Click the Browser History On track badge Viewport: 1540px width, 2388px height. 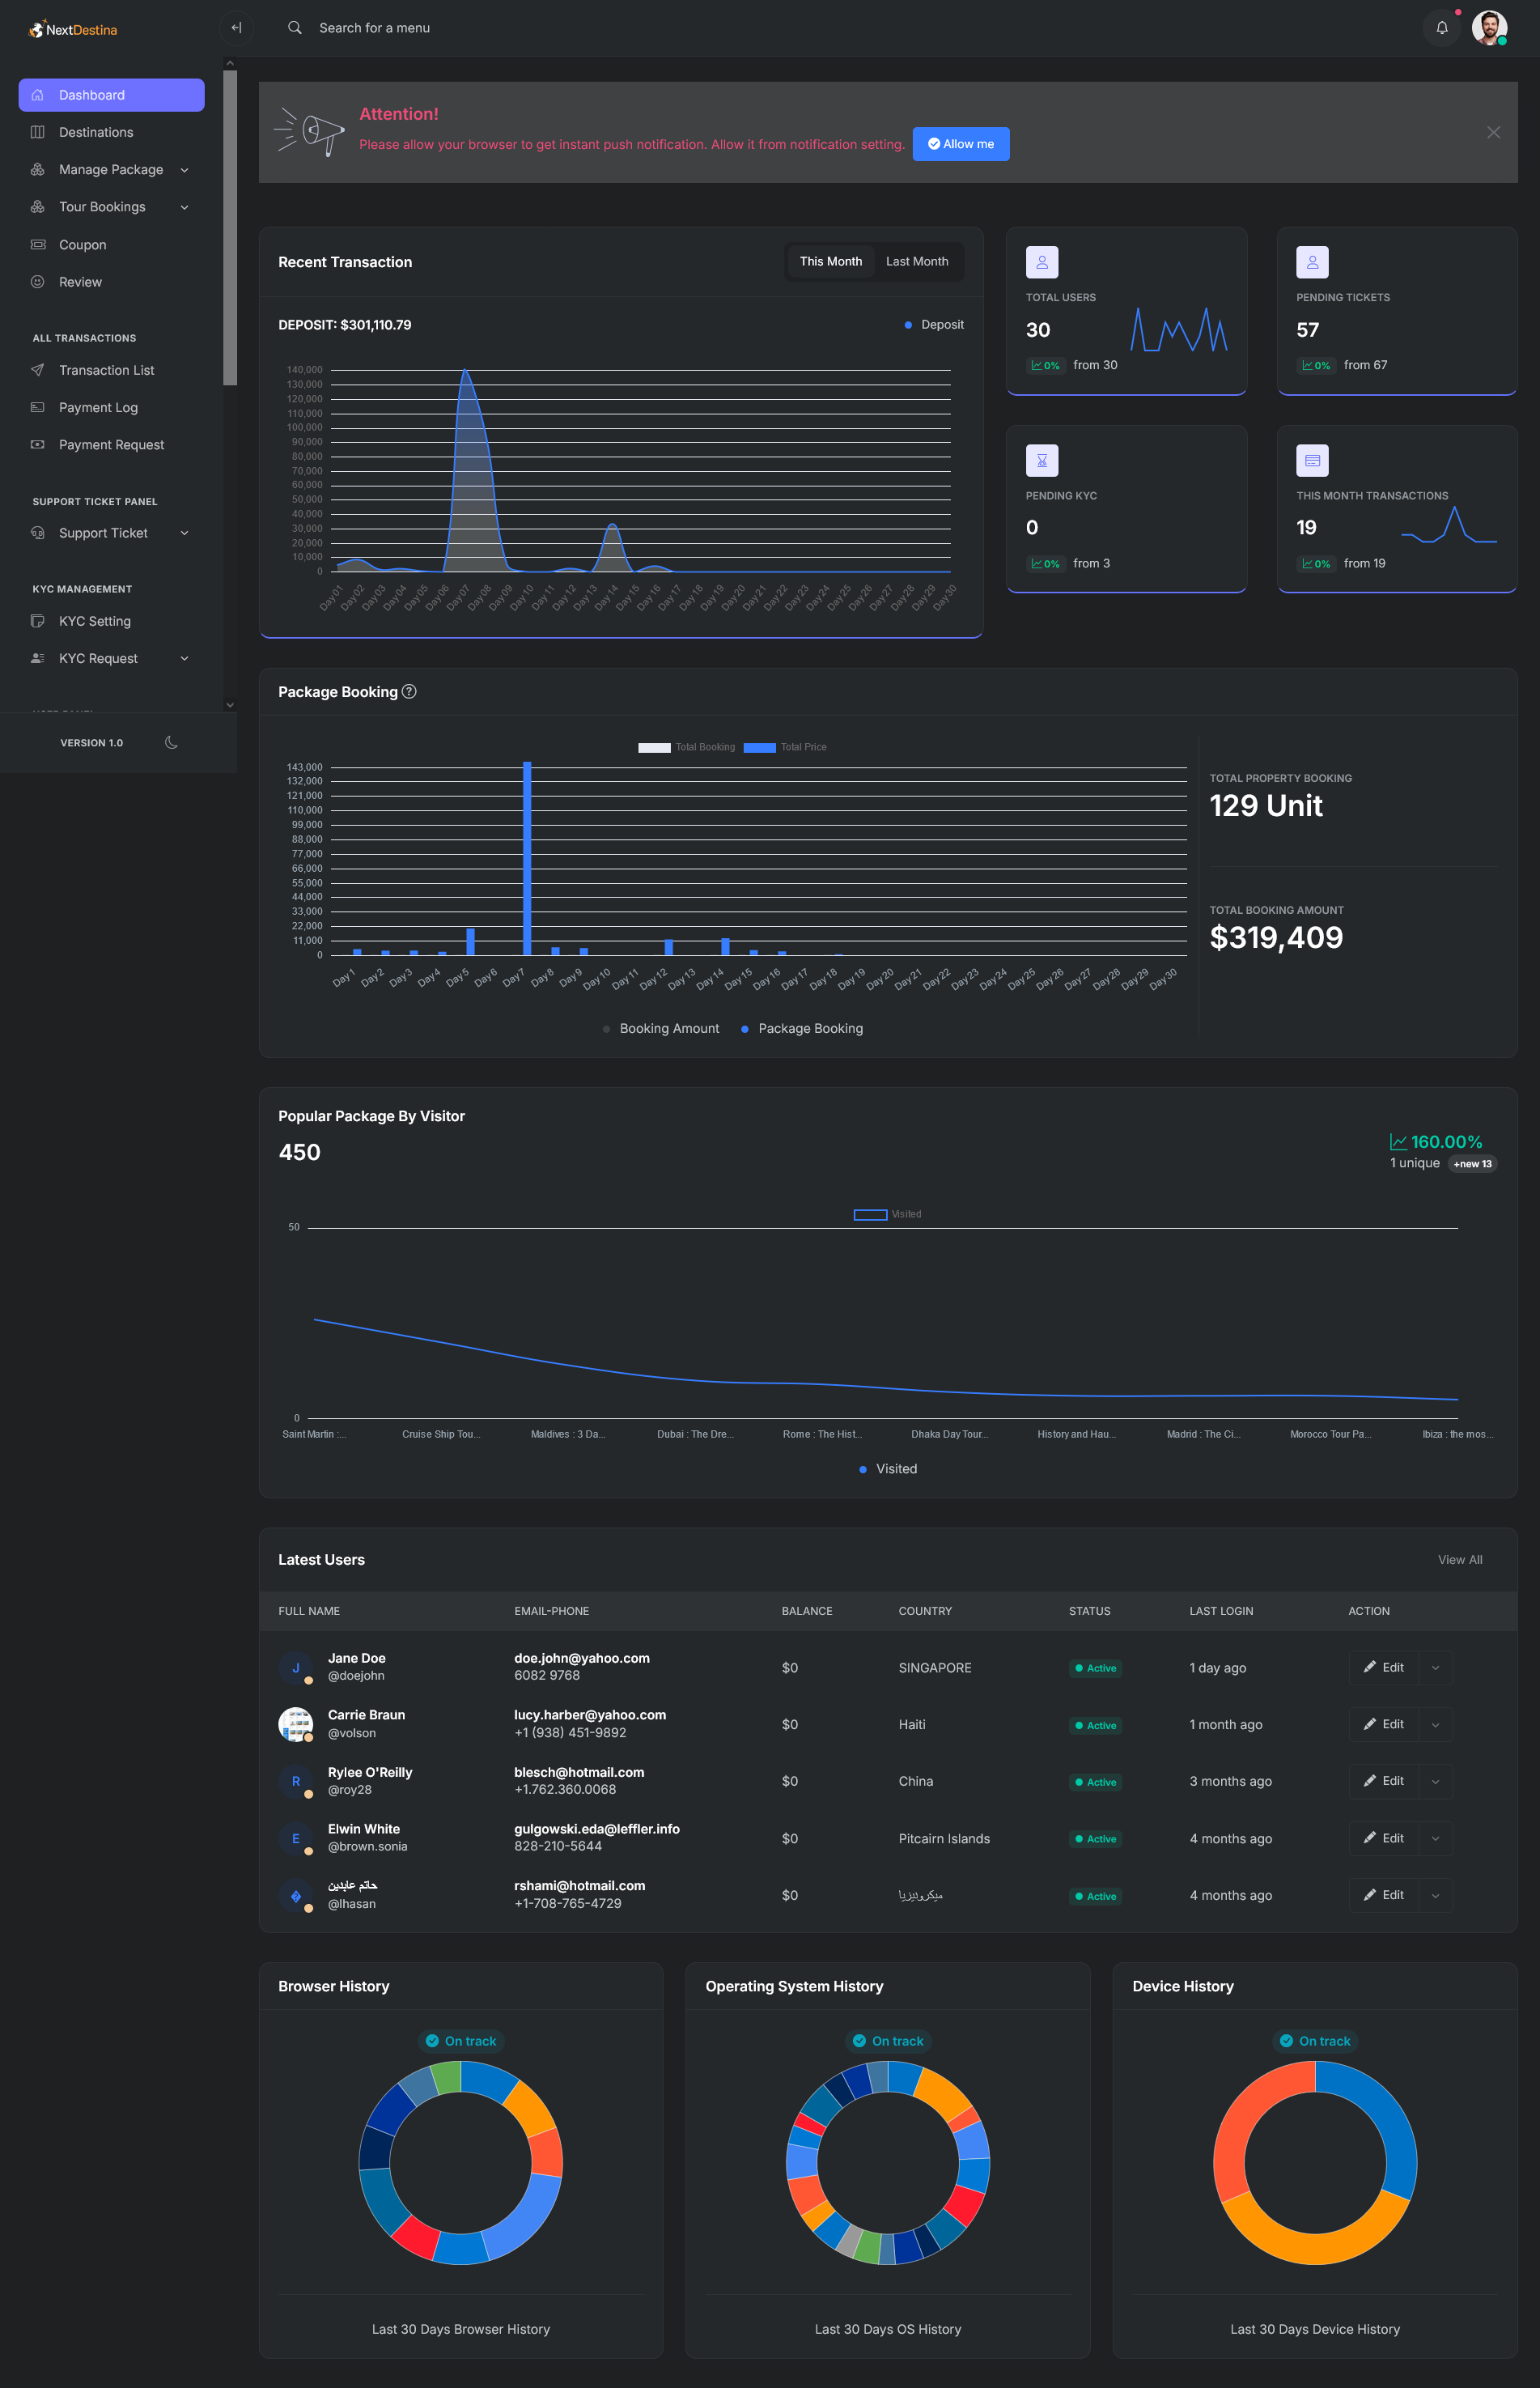[461, 2041]
